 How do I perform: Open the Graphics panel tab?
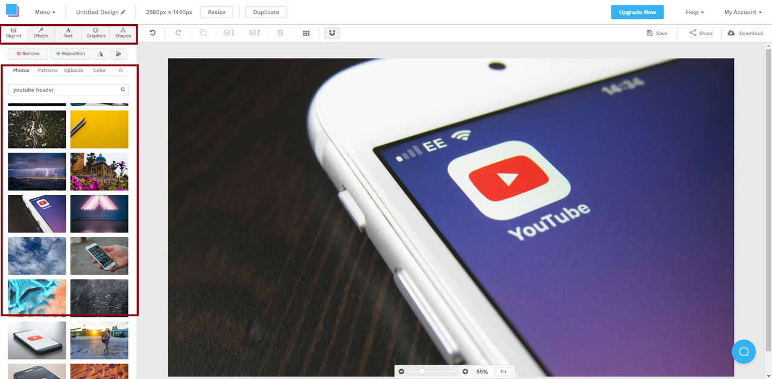(x=96, y=33)
